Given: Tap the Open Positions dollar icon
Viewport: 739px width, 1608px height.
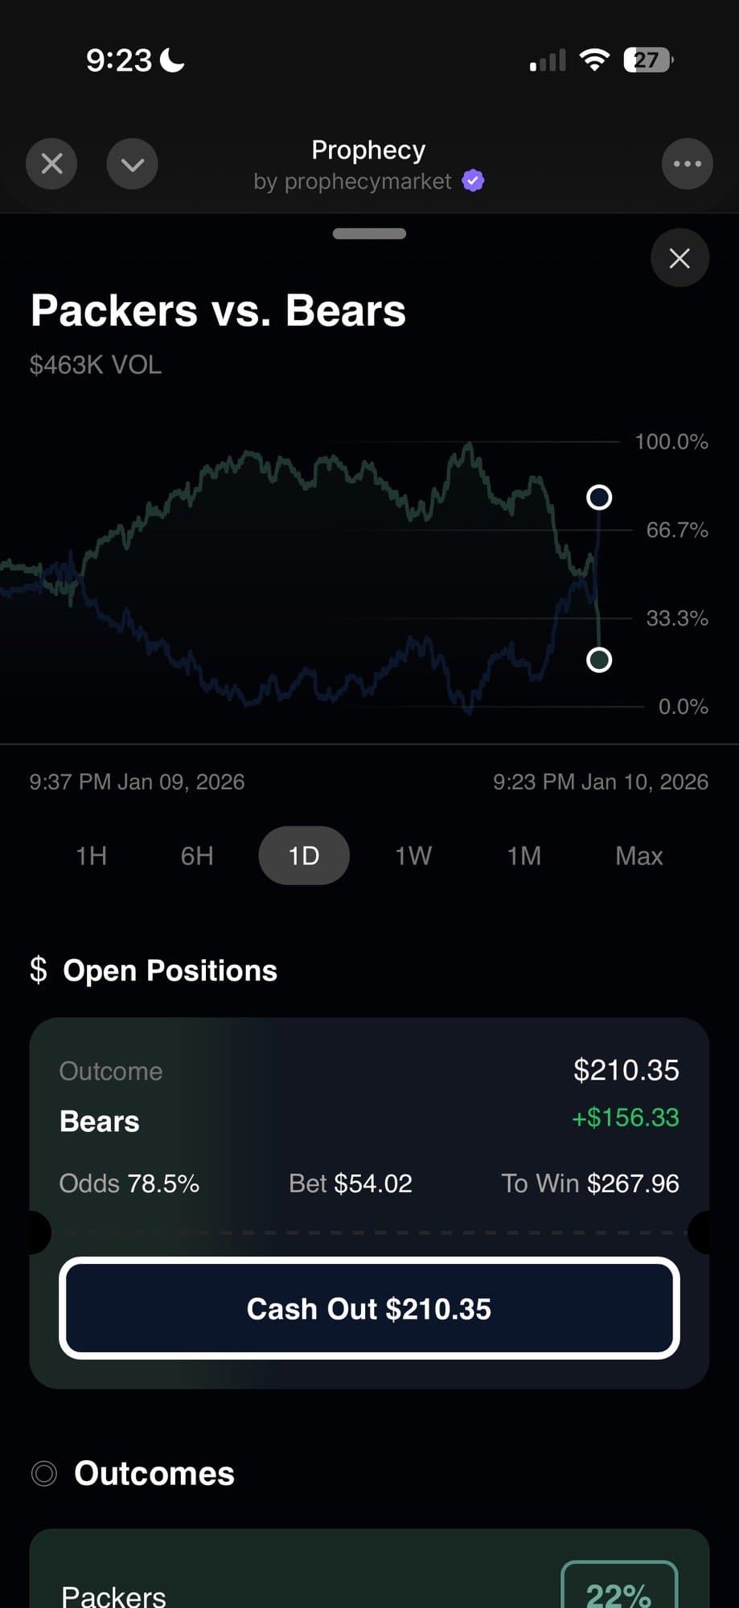Looking at the screenshot, I should pyautogui.click(x=39, y=970).
